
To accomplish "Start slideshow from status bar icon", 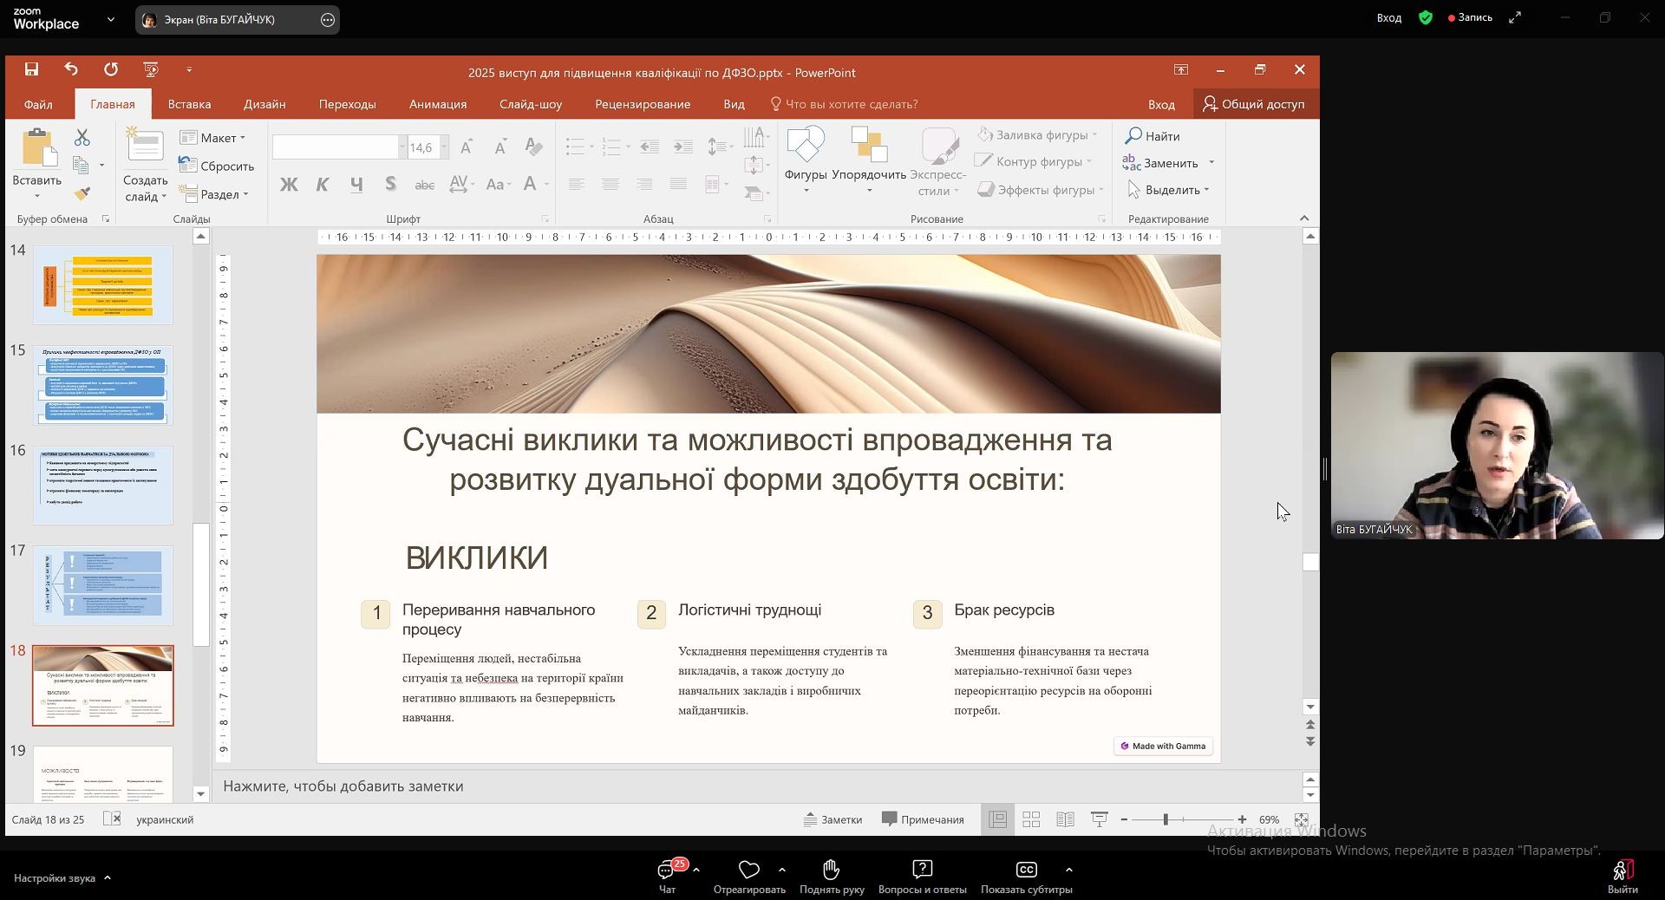I will 1100,819.
